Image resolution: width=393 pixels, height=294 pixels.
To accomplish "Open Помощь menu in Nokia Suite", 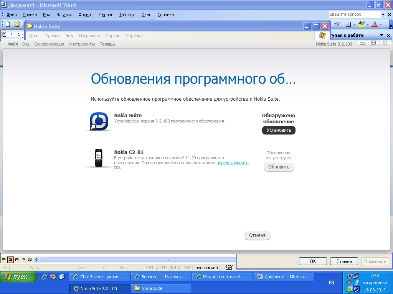I will coord(107,44).
